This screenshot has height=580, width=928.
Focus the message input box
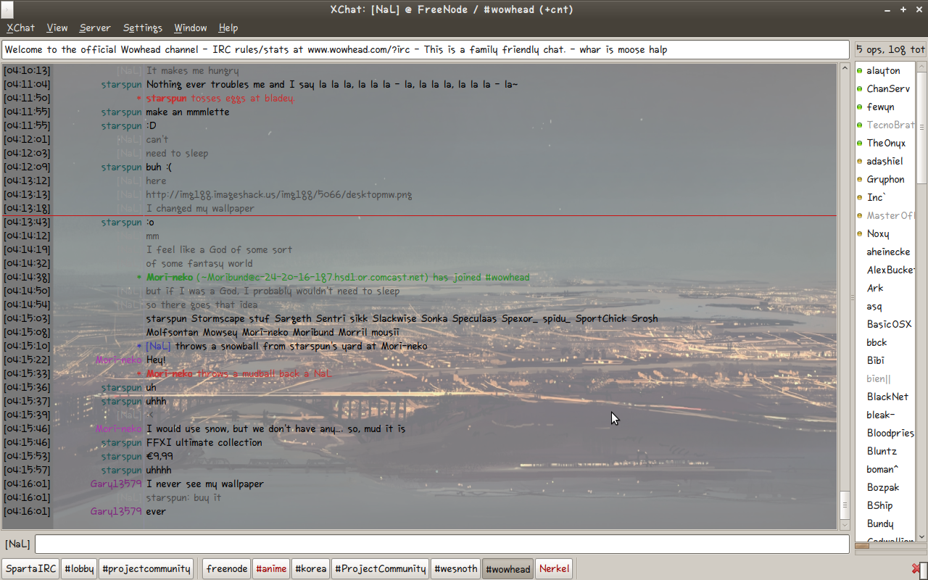442,544
